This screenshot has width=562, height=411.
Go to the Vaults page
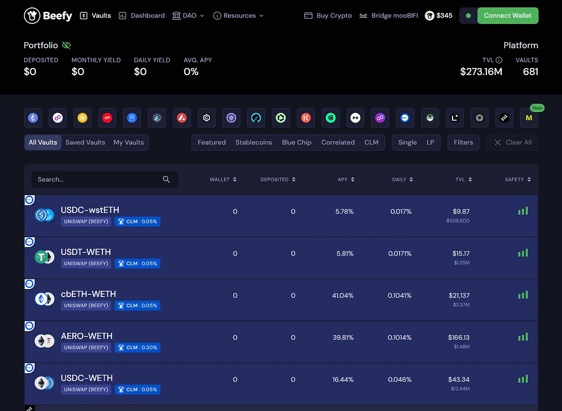95,15
